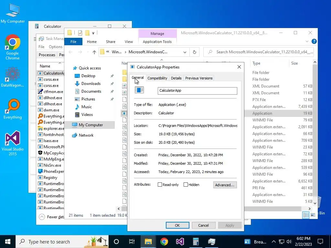Launch Visual Studio 2015 desktop shortcut

point(13,143)
